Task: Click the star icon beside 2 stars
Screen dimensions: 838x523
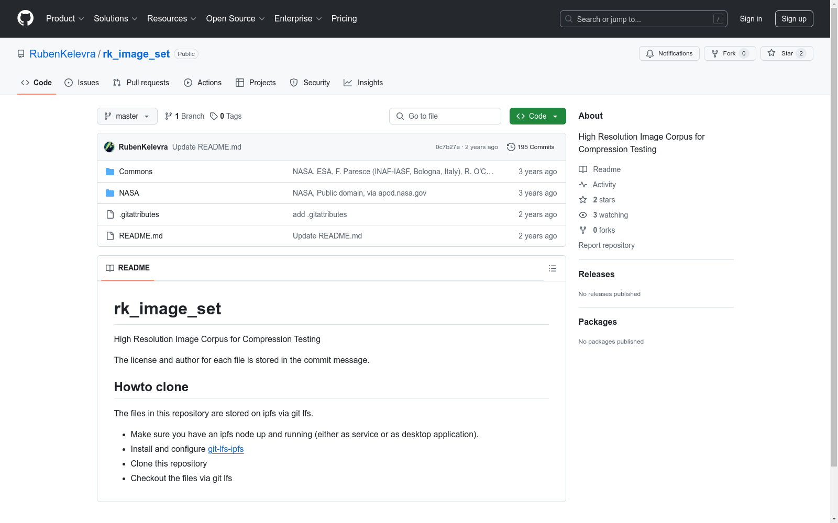Action: point(583,200)
